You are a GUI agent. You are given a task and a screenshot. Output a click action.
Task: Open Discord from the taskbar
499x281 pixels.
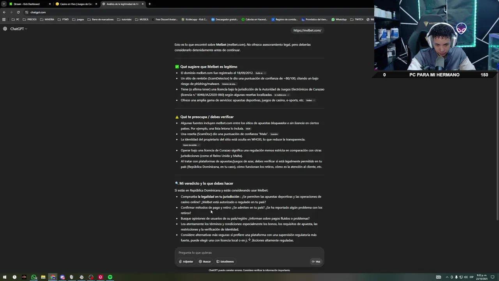pyautogui.click(x=62, y=277)
